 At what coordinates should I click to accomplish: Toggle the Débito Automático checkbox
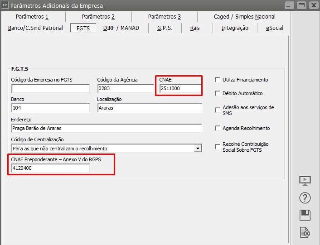218,93
